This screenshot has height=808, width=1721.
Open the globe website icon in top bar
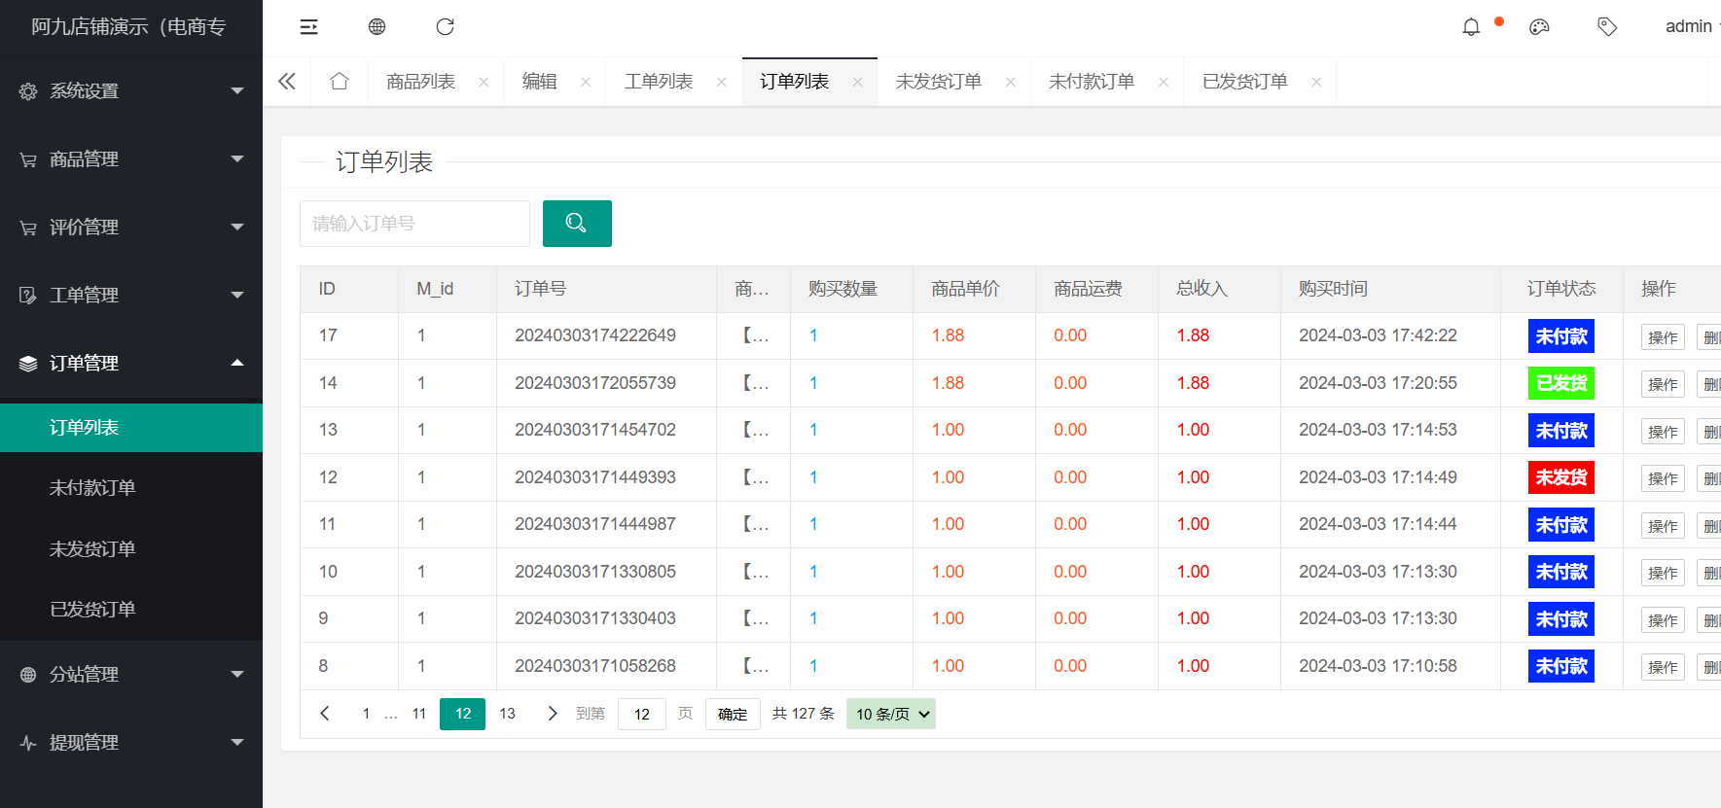(376, 27)
